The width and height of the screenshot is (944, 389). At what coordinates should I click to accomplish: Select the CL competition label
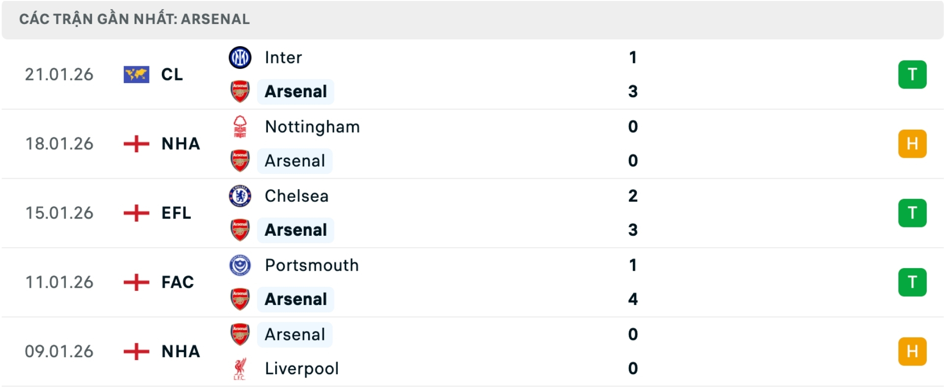(172, 74)
